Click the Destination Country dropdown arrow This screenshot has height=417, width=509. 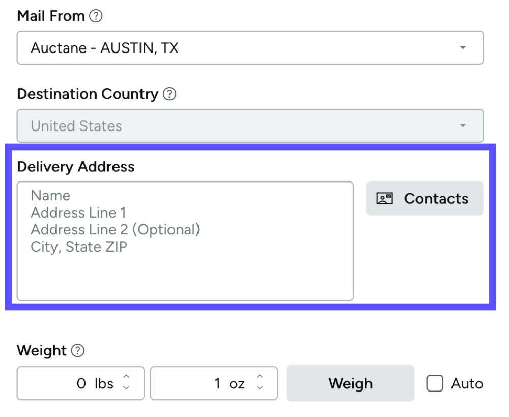(462, 125)
